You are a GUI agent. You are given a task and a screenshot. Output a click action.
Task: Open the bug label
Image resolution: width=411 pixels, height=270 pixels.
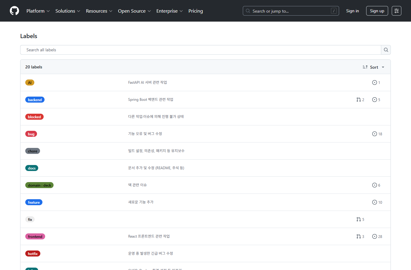pos(31,134)
